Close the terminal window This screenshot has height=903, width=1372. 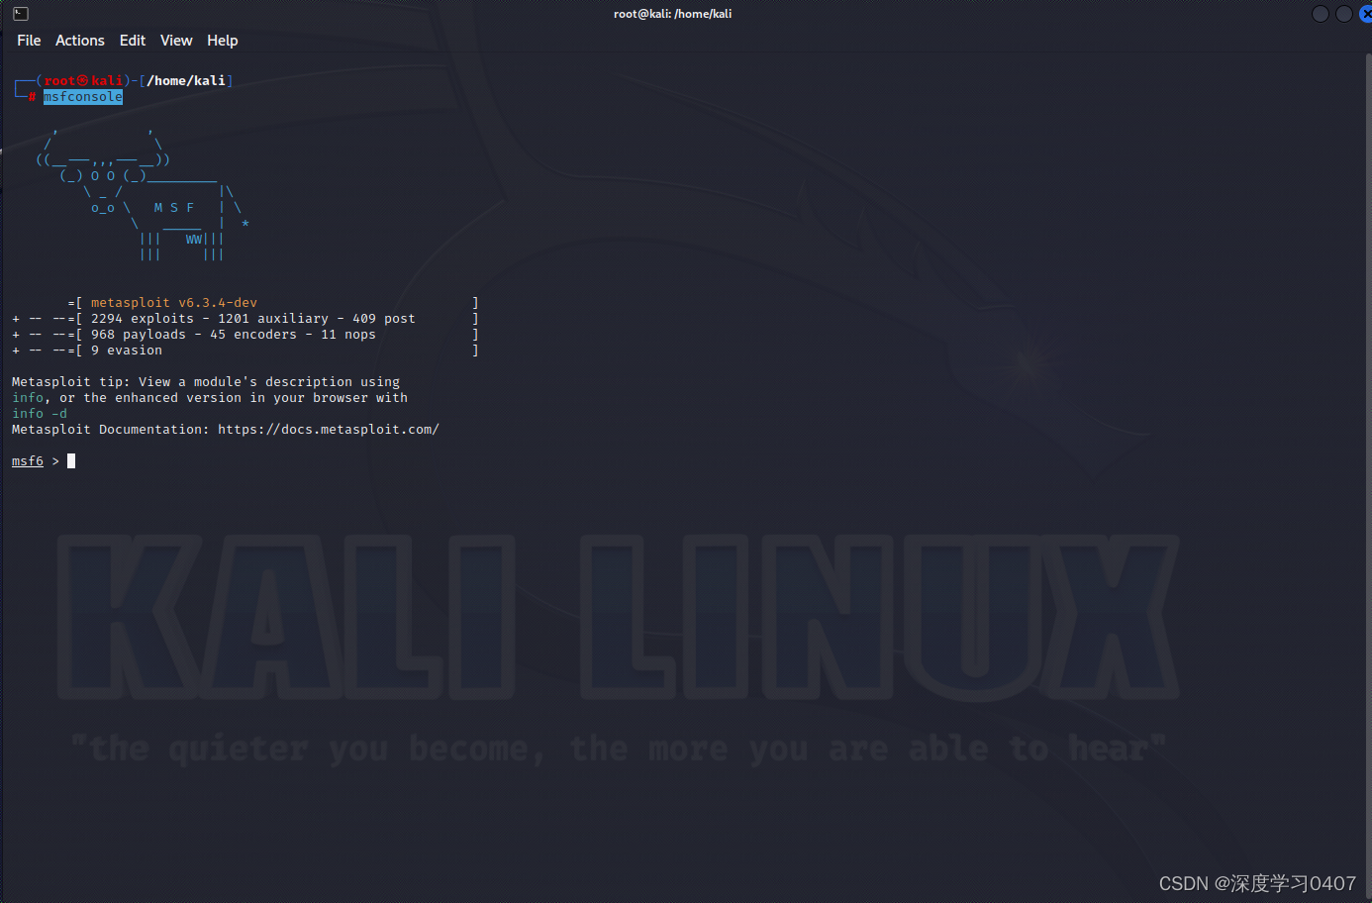coord(1366,14)
